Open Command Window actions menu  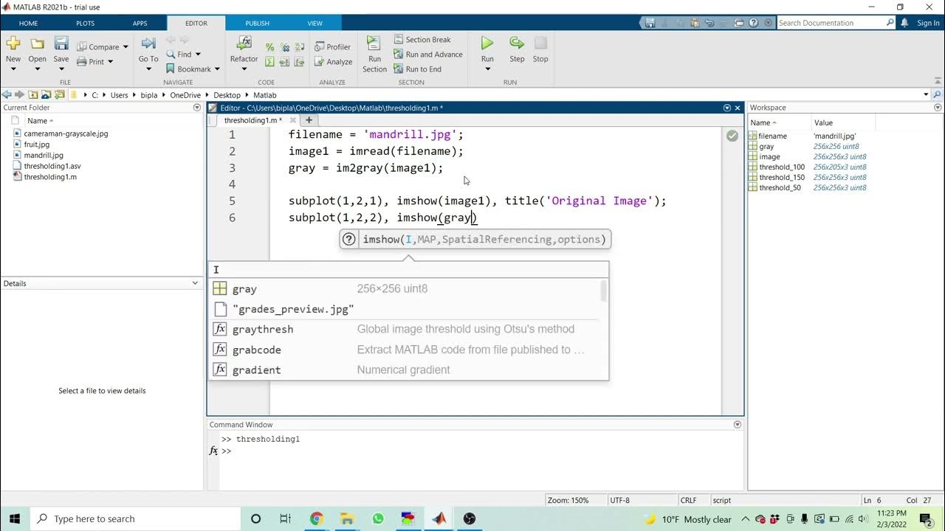[738, 425]
